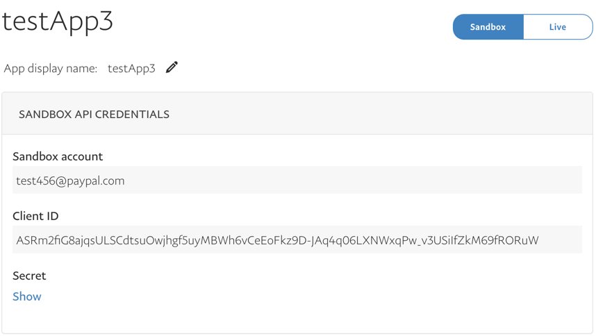The width and height of the screenshot is (596, 336).
Task: Switch to the Live environment
Action: 558,27
